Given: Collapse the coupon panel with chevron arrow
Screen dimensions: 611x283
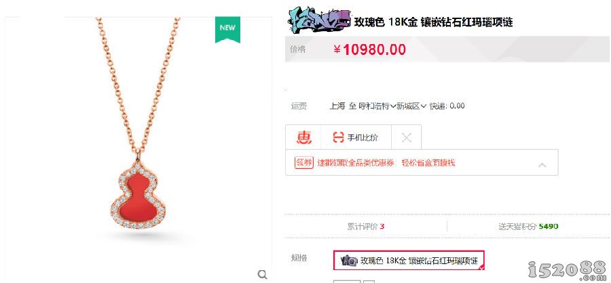Looking at the screenshot, I should pos(542,165).
